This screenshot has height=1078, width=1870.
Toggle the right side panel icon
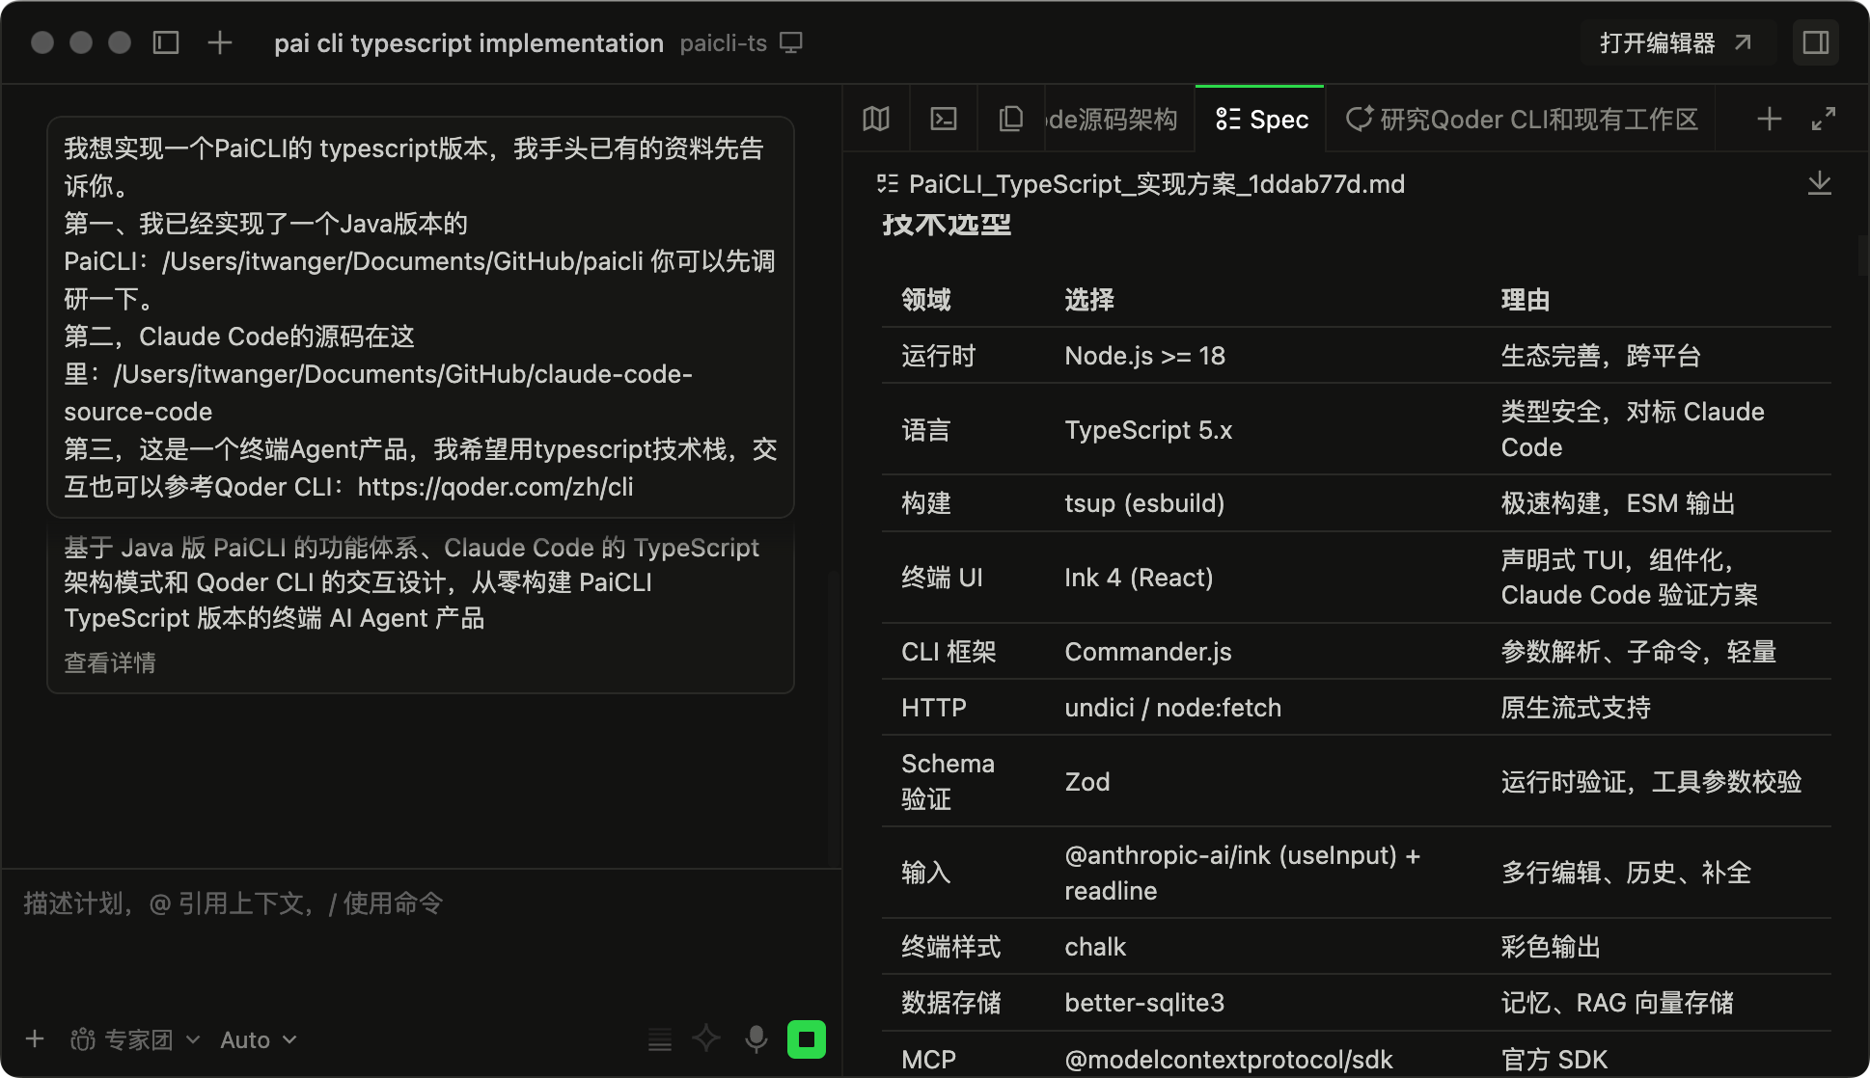pos(1816,42)
